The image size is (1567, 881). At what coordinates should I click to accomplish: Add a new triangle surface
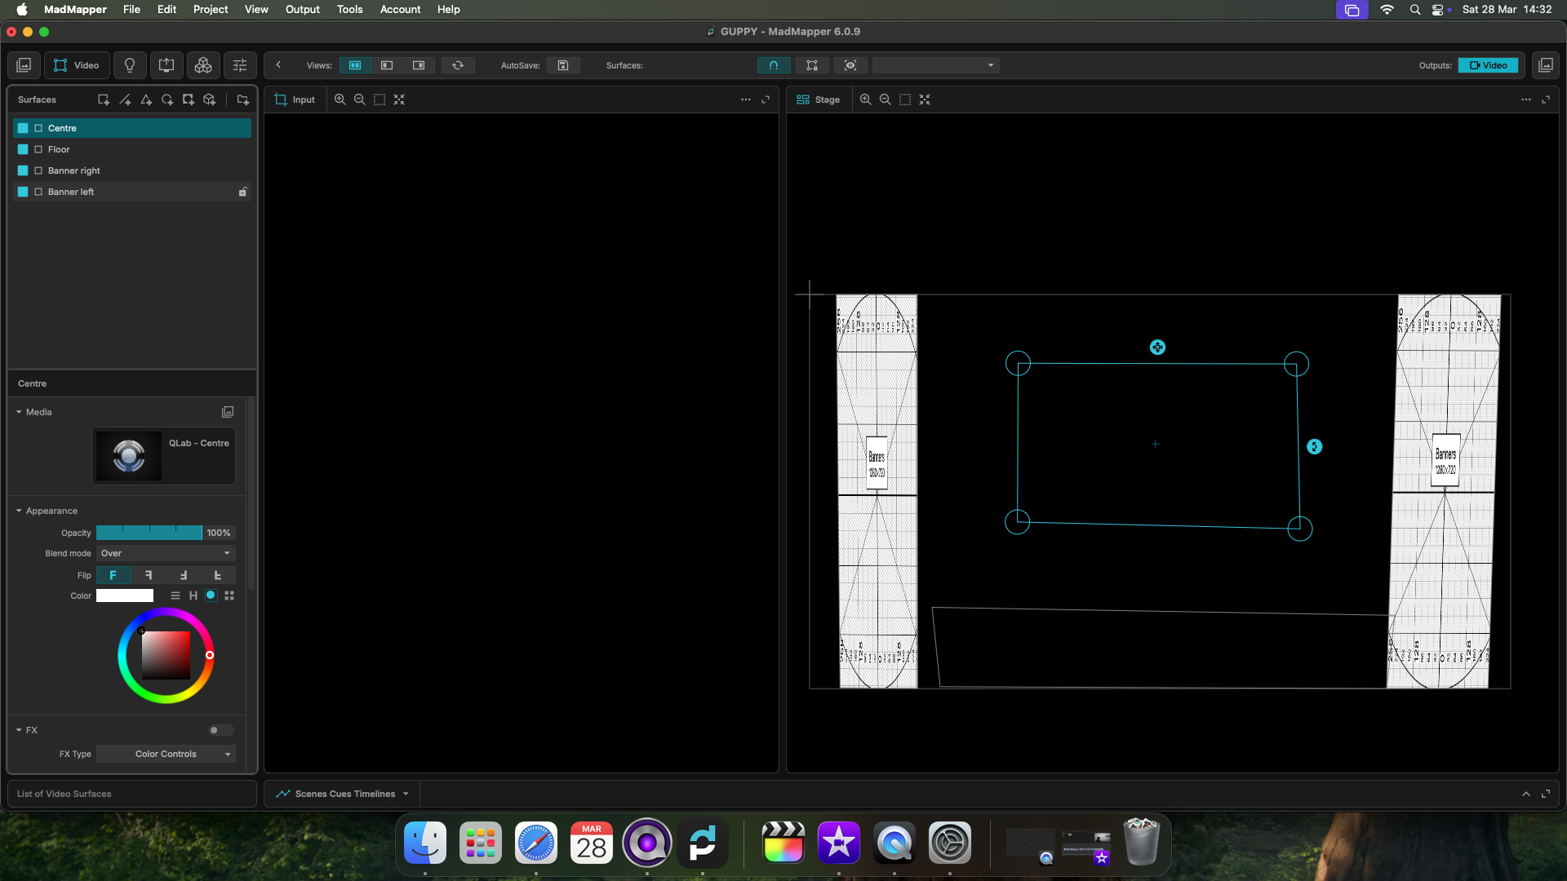(x=146, y=100)
